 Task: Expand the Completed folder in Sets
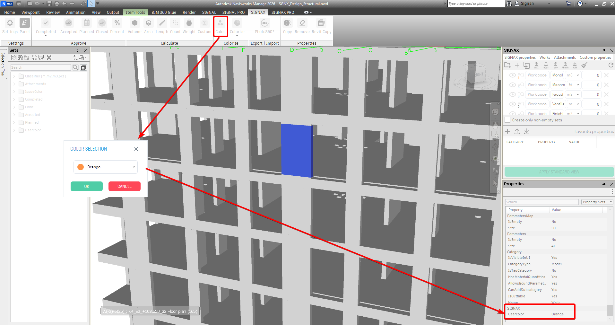click(14, 99)
